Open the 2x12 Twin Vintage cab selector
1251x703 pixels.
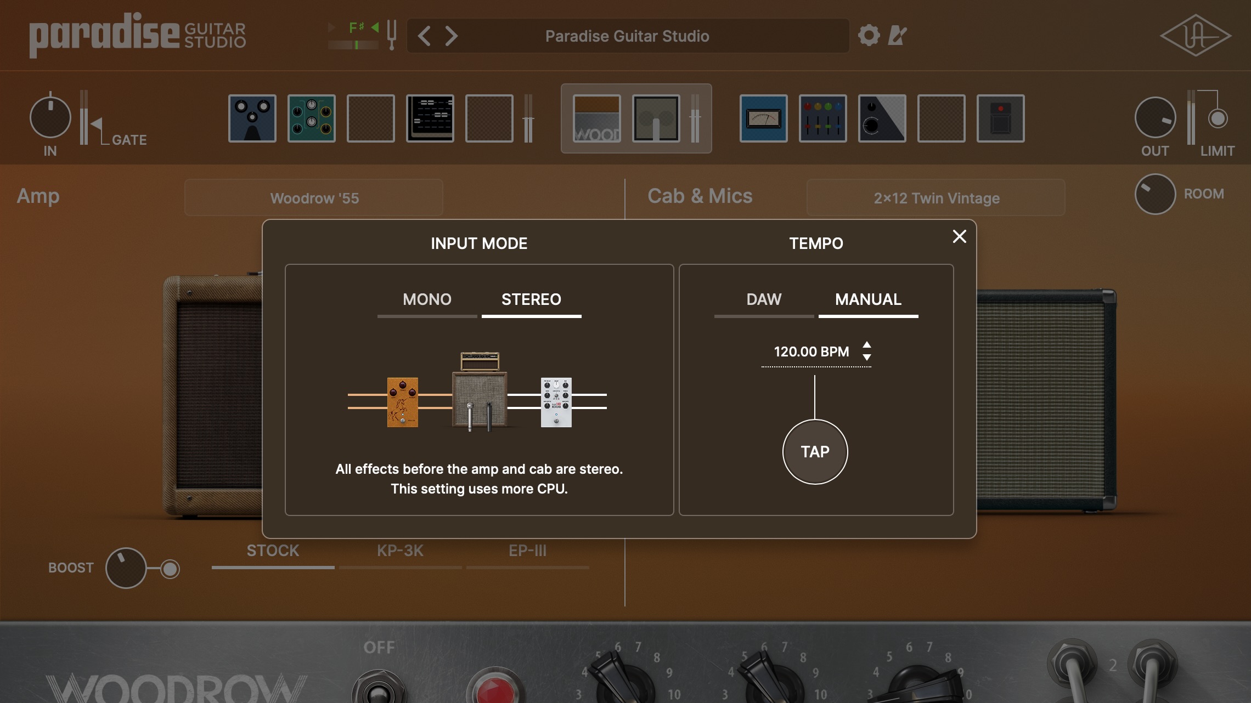coord(936,197)
